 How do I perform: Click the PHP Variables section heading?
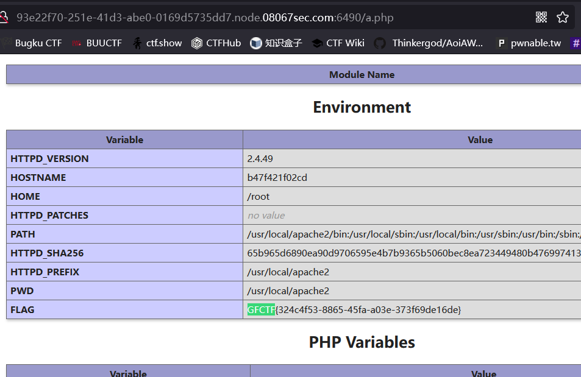362,342
